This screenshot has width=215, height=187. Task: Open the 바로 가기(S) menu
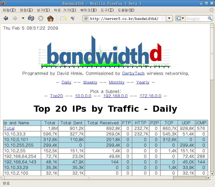coord(65,10)
